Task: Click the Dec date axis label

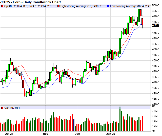Action: (77, 133)
